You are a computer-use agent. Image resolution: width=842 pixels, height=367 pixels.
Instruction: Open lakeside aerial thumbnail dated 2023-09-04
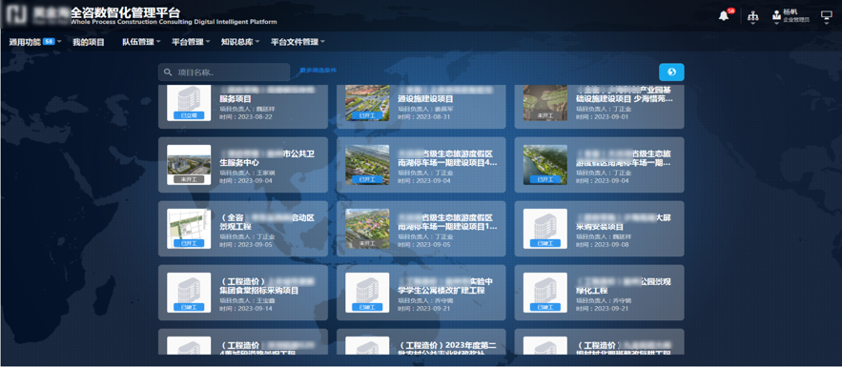[x=545, y=165]
